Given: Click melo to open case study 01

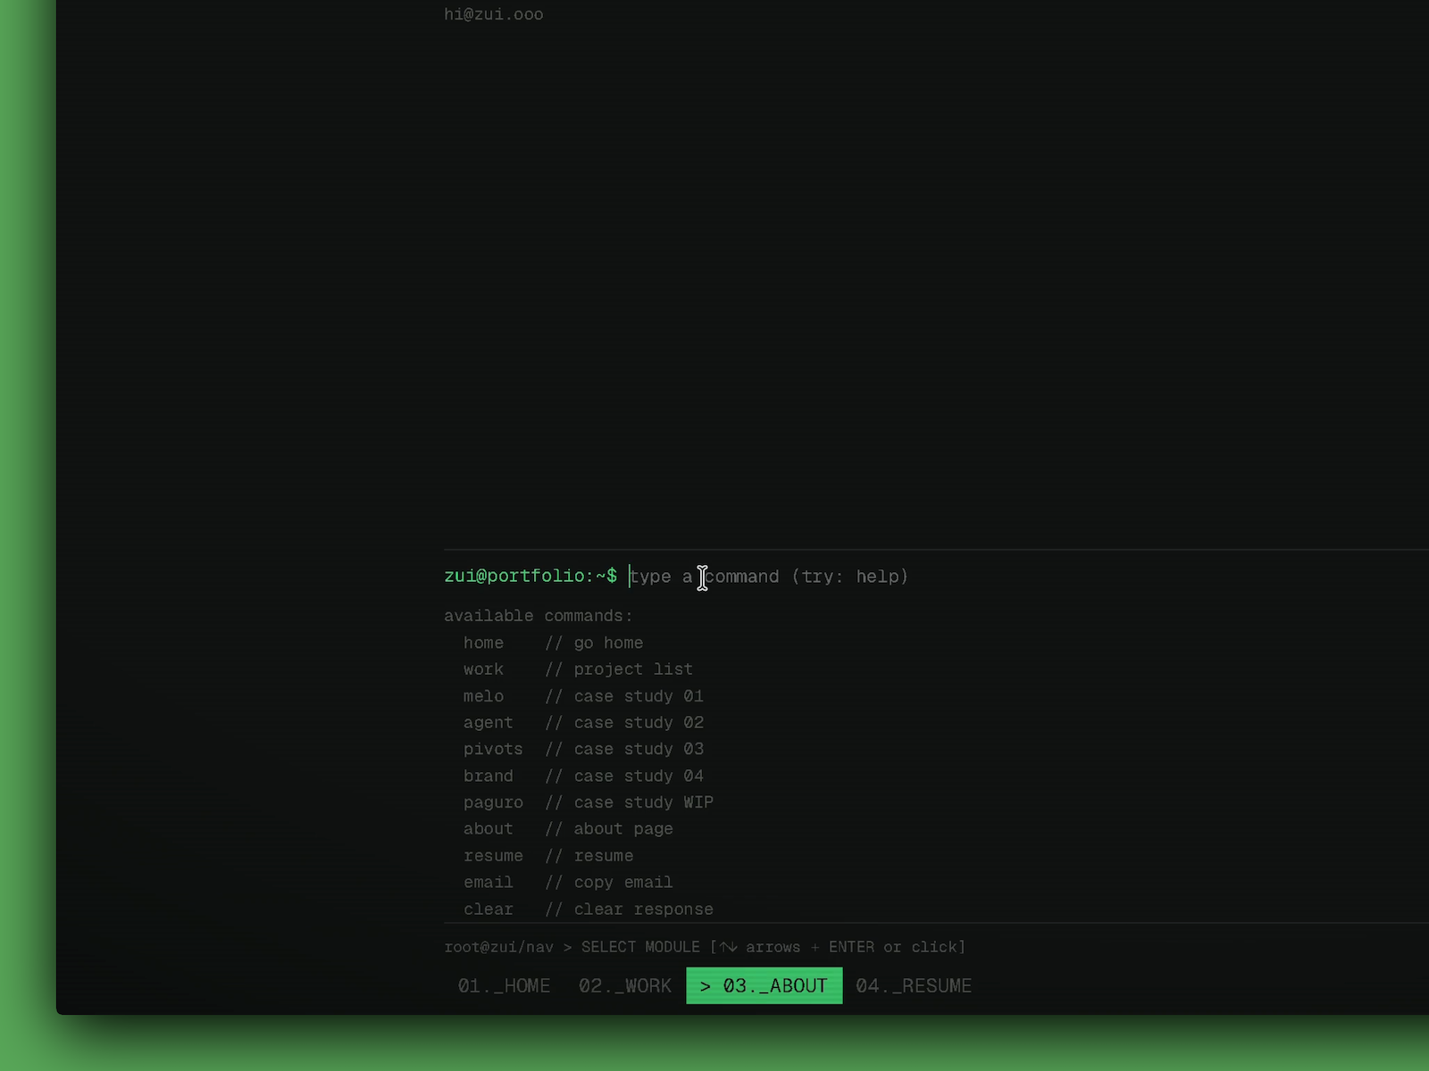Looking at the screenshot, I should pyautogui.click(x=483, y=696).
